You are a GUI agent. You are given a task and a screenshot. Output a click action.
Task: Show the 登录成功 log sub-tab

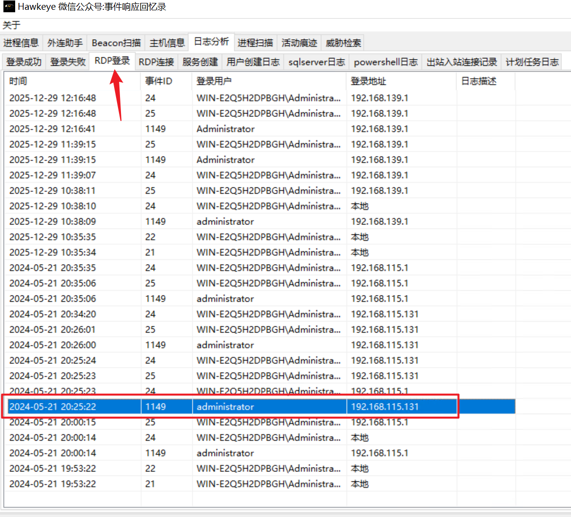(24, 62)
